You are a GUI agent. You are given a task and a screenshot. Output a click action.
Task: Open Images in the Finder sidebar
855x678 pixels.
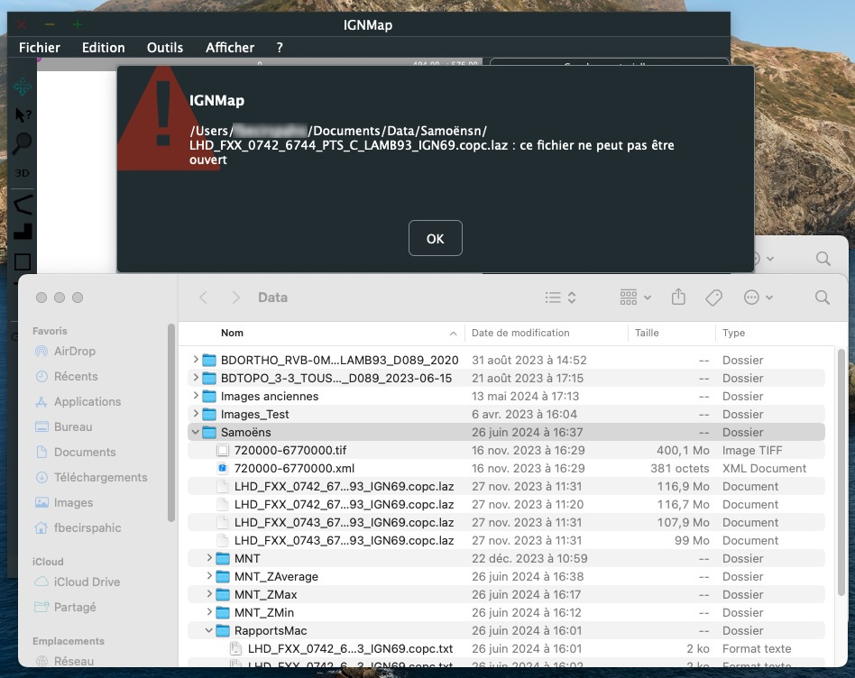(73, 502)
